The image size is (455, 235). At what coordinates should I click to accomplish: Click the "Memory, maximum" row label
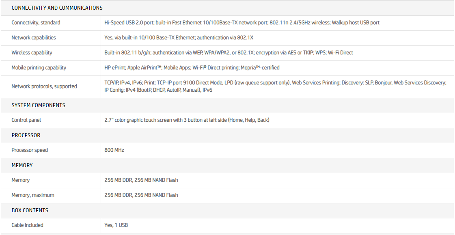click(x=32, y=195)
